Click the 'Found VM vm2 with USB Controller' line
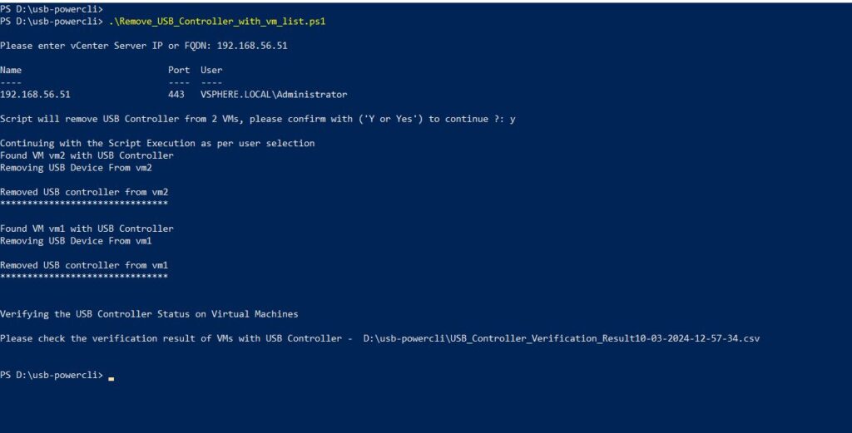 (87, 155)
